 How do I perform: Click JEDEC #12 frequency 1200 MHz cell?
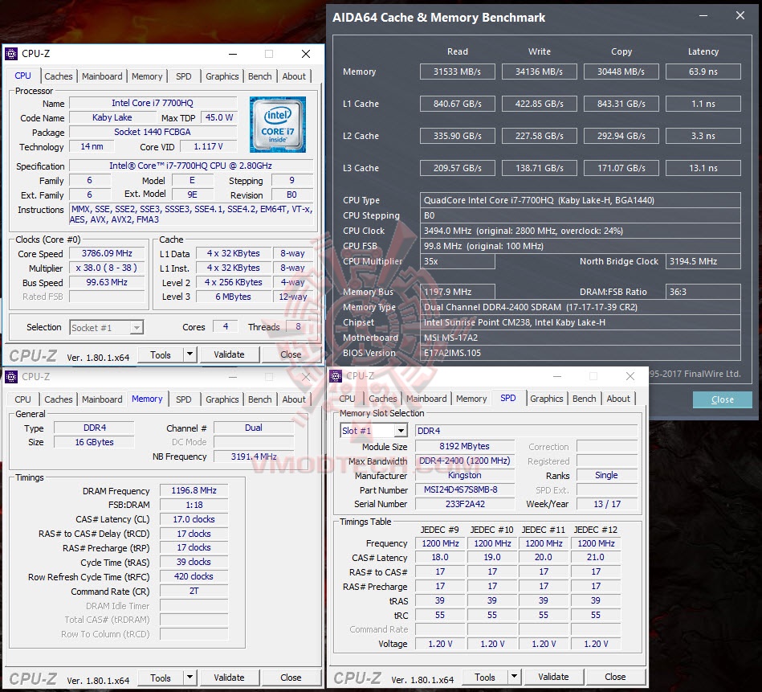point(596,543)
